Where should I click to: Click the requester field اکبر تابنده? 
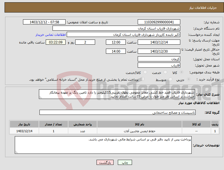tap(123, 35)
